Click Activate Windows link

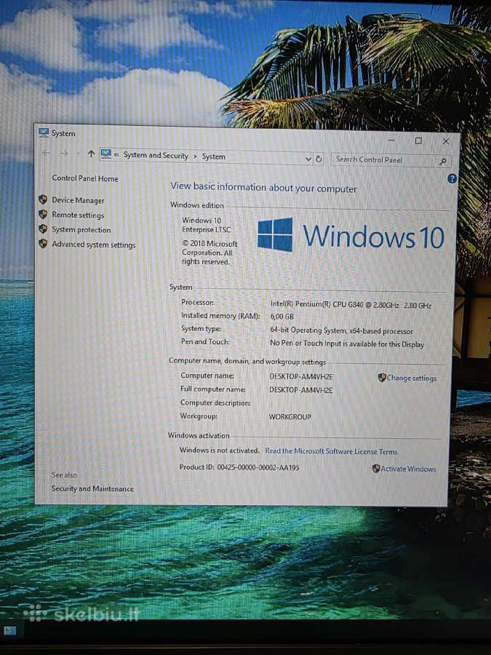[x=408, y=469]
